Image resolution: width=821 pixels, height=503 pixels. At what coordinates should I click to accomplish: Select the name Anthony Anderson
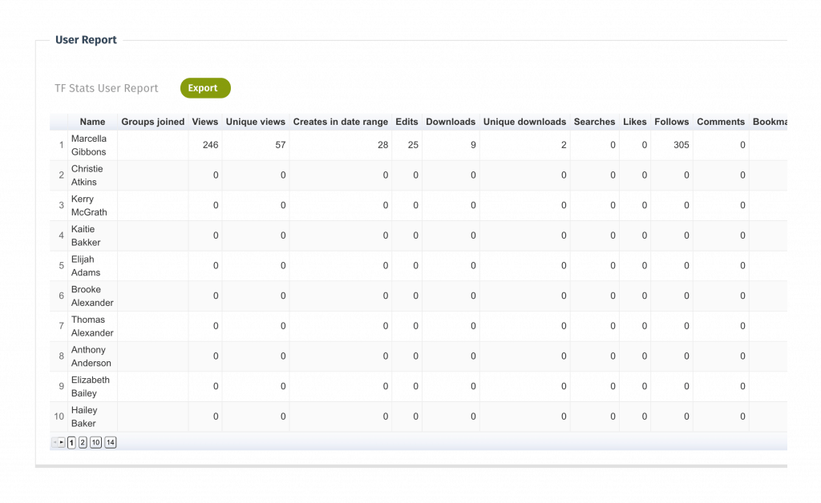click(x=91, y=356)
